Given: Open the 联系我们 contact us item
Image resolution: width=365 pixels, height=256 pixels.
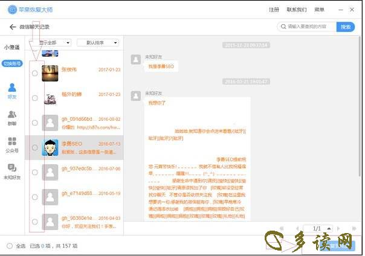Looking at the screenshot, I should click(297, 10).
